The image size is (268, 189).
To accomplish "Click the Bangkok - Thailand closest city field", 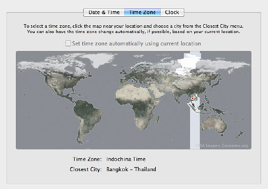I will point(131,169).
